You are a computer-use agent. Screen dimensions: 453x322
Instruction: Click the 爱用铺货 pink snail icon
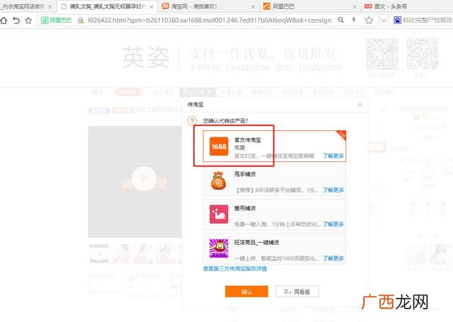[219, 214]
